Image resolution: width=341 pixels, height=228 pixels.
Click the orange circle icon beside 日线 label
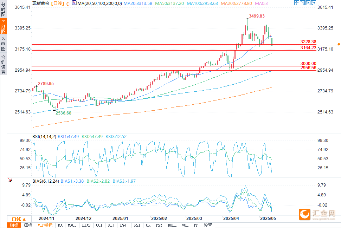tap(67, 4)
